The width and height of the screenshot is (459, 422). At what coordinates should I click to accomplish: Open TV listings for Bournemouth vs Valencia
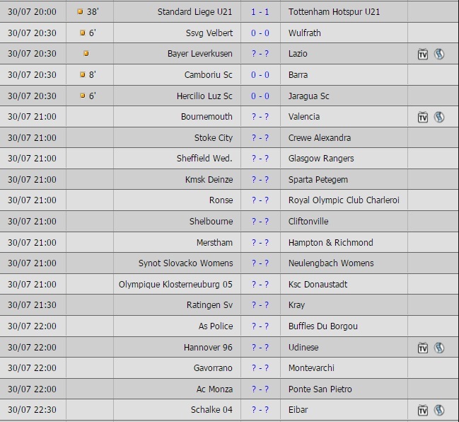423,117
